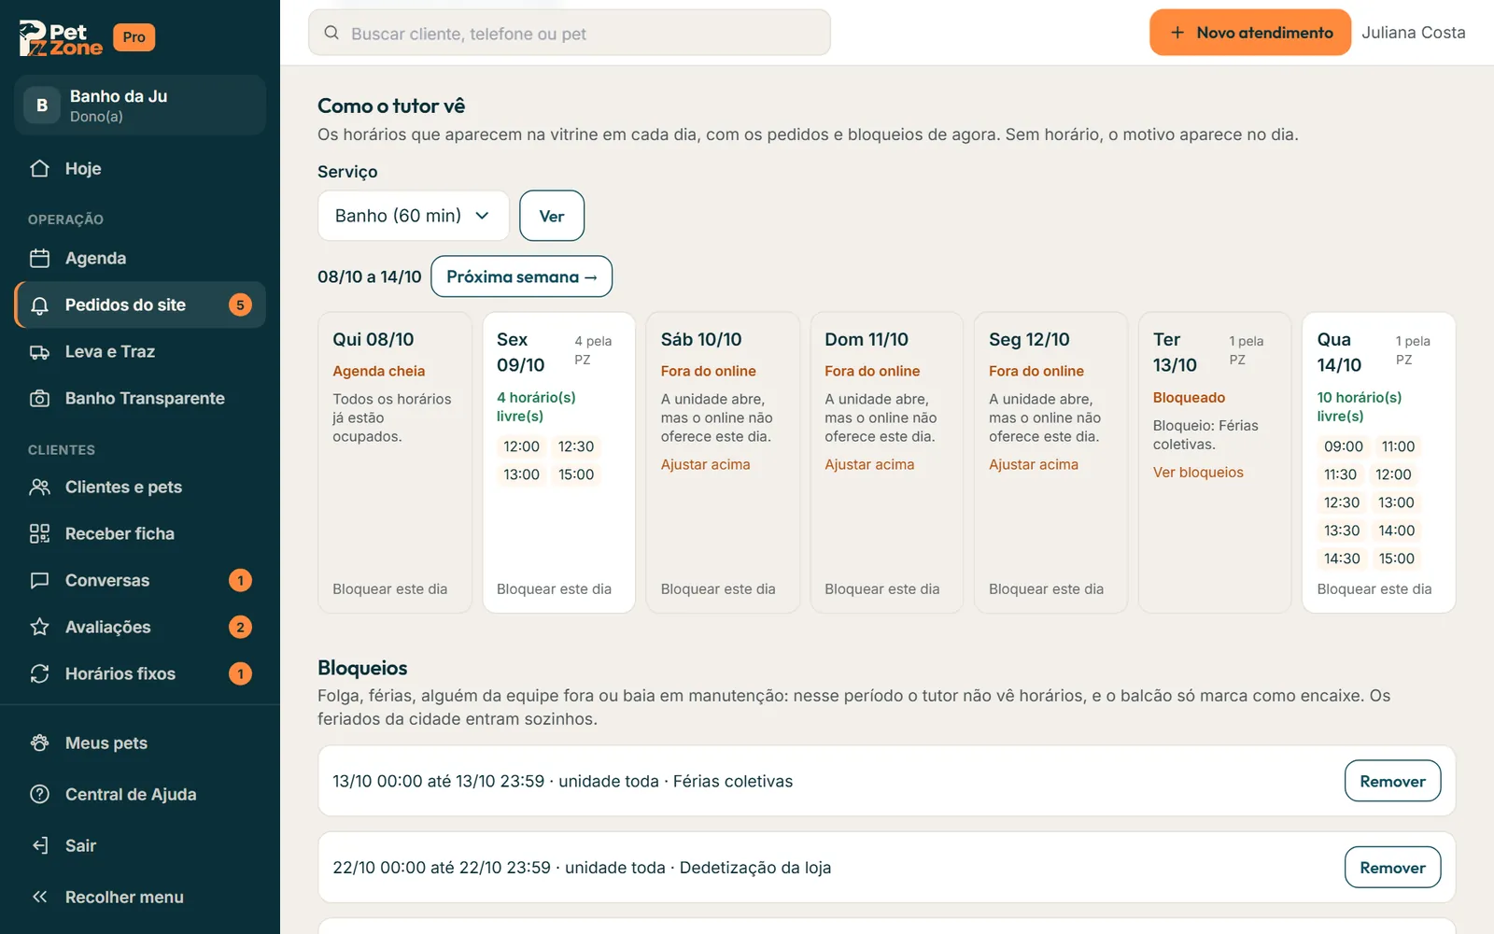Click the paw icon for Meus pets
The width and height of the screenshot is (1494, 934).
39,743
